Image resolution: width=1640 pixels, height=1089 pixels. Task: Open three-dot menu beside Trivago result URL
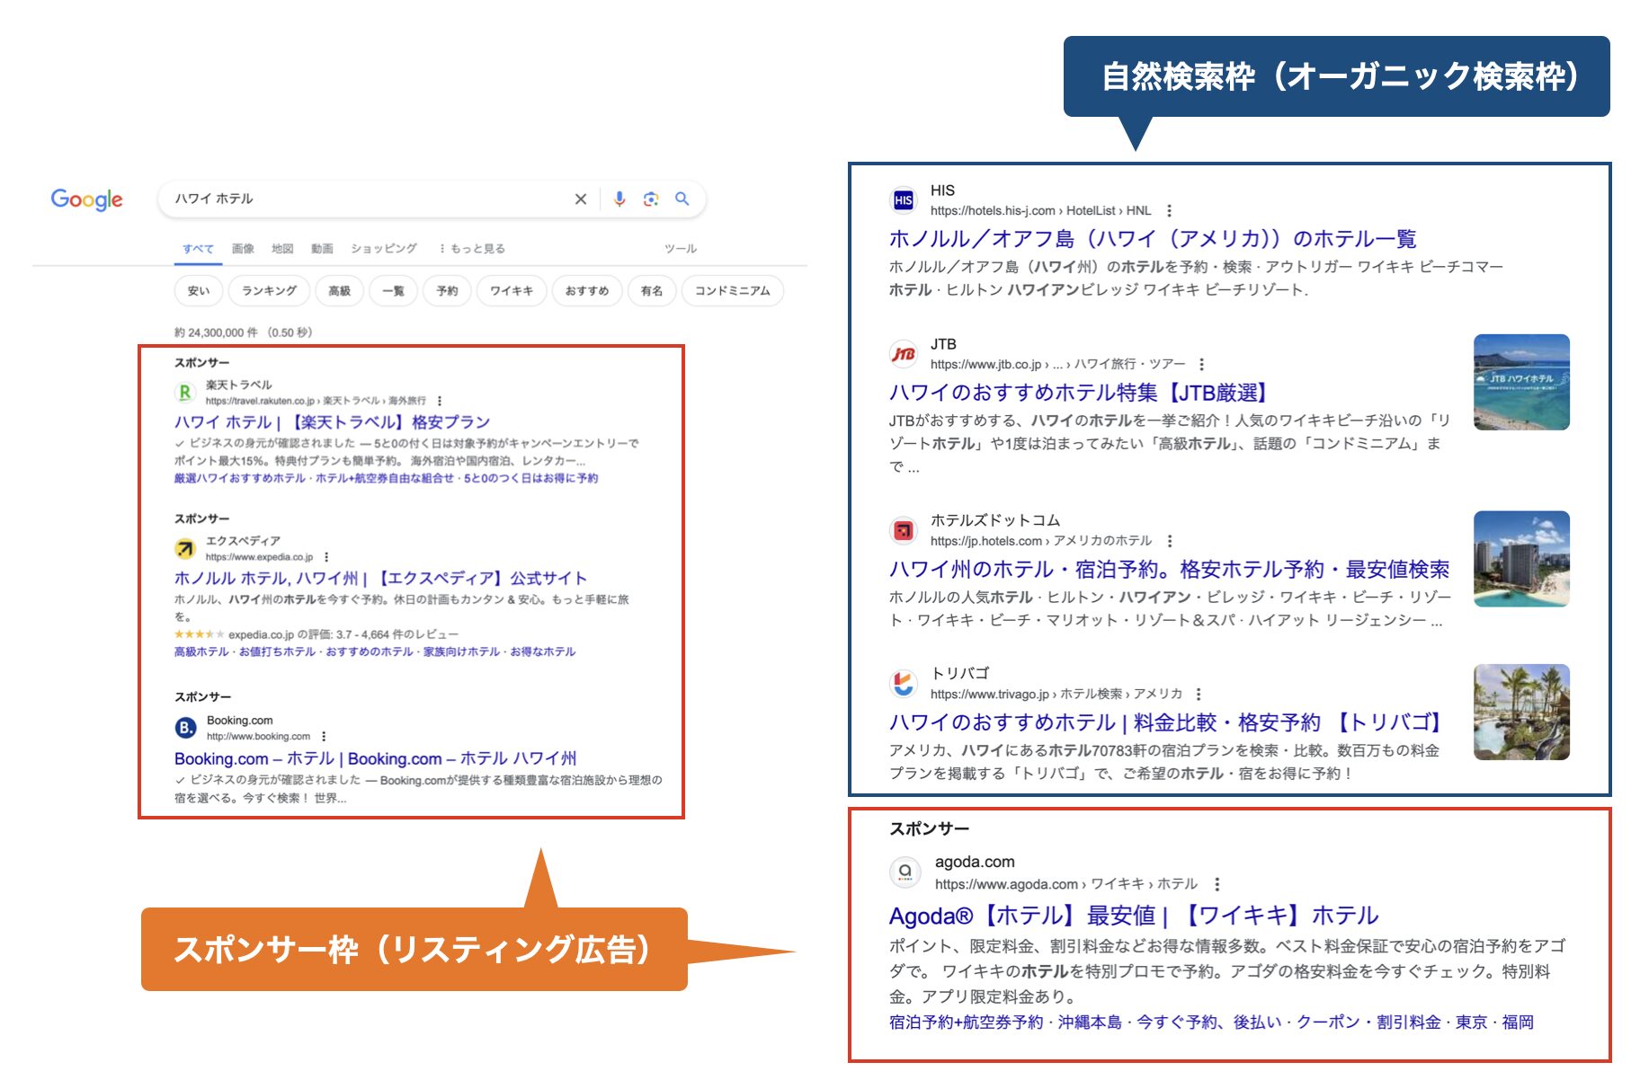[1199, 694]
